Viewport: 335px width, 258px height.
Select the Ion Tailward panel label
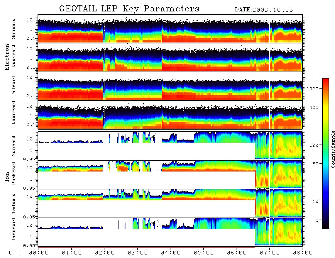click(13, 203)
